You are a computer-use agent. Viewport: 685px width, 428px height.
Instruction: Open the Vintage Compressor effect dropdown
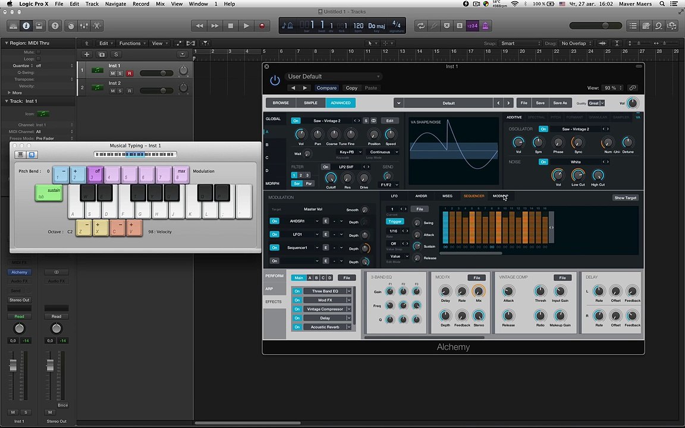(x=328, y=309)
